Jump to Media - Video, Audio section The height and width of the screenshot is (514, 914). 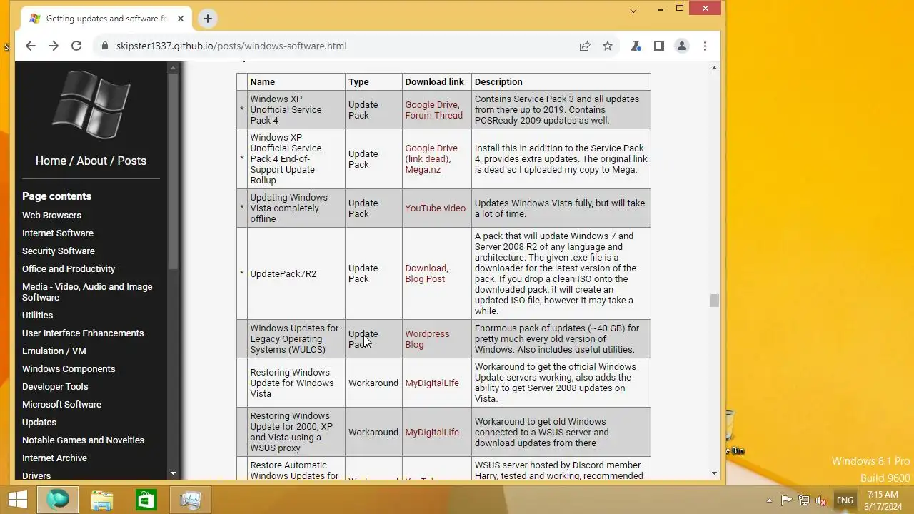click(87, 292)
